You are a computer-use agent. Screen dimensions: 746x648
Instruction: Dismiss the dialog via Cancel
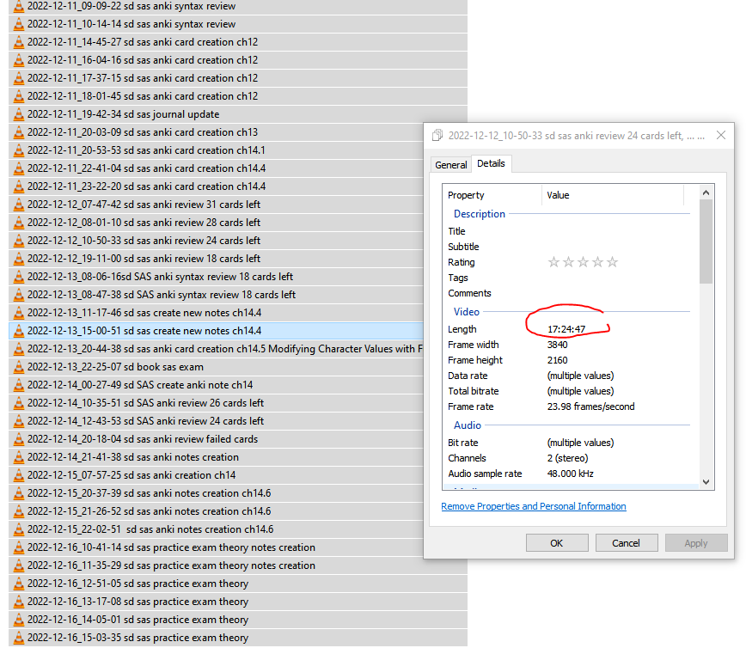[x=627, y=542]
